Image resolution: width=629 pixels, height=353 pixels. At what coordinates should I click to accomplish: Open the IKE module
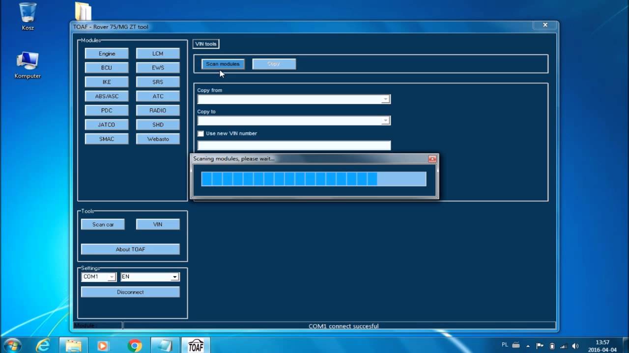tap(107, 82)
